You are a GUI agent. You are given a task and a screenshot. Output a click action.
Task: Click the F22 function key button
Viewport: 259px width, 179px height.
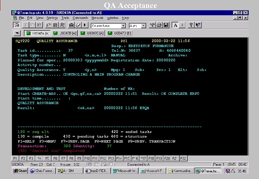[183, 158]
